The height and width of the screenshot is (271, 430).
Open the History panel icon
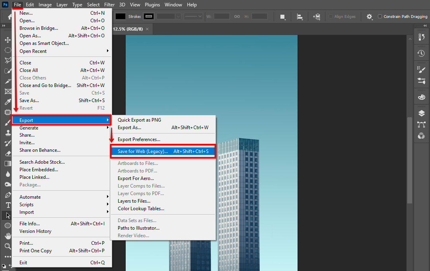coord(421,53)
